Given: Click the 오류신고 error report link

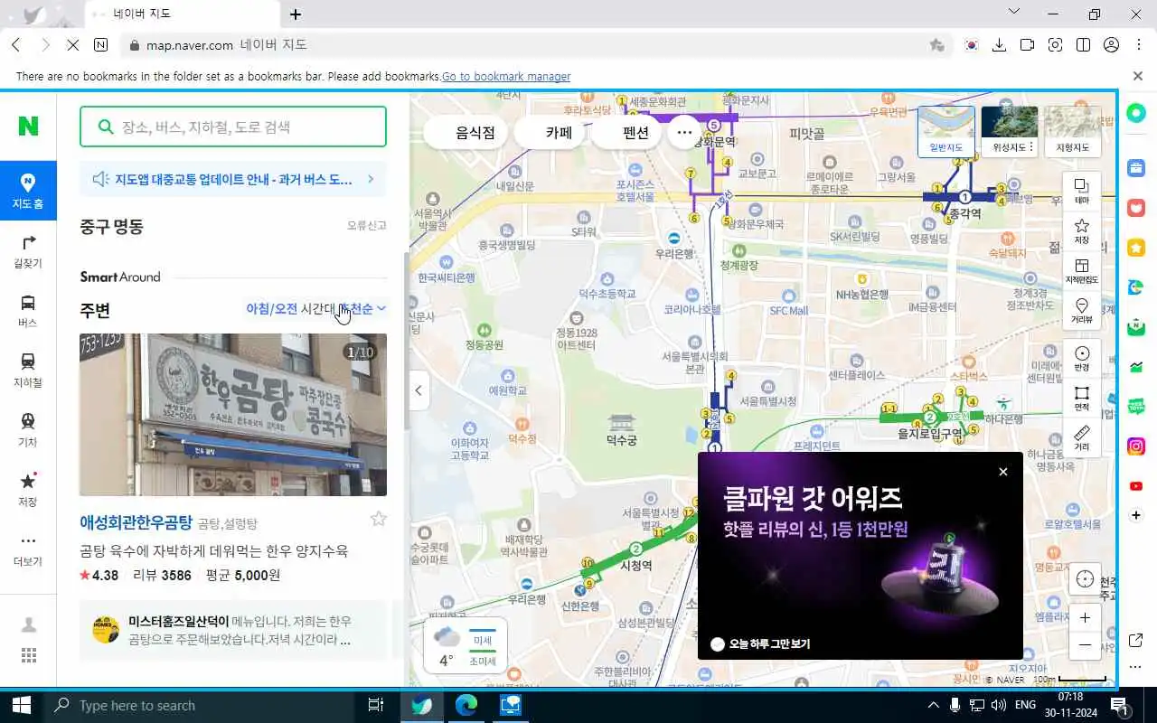Looking at the screenshot, I should 367,225.
